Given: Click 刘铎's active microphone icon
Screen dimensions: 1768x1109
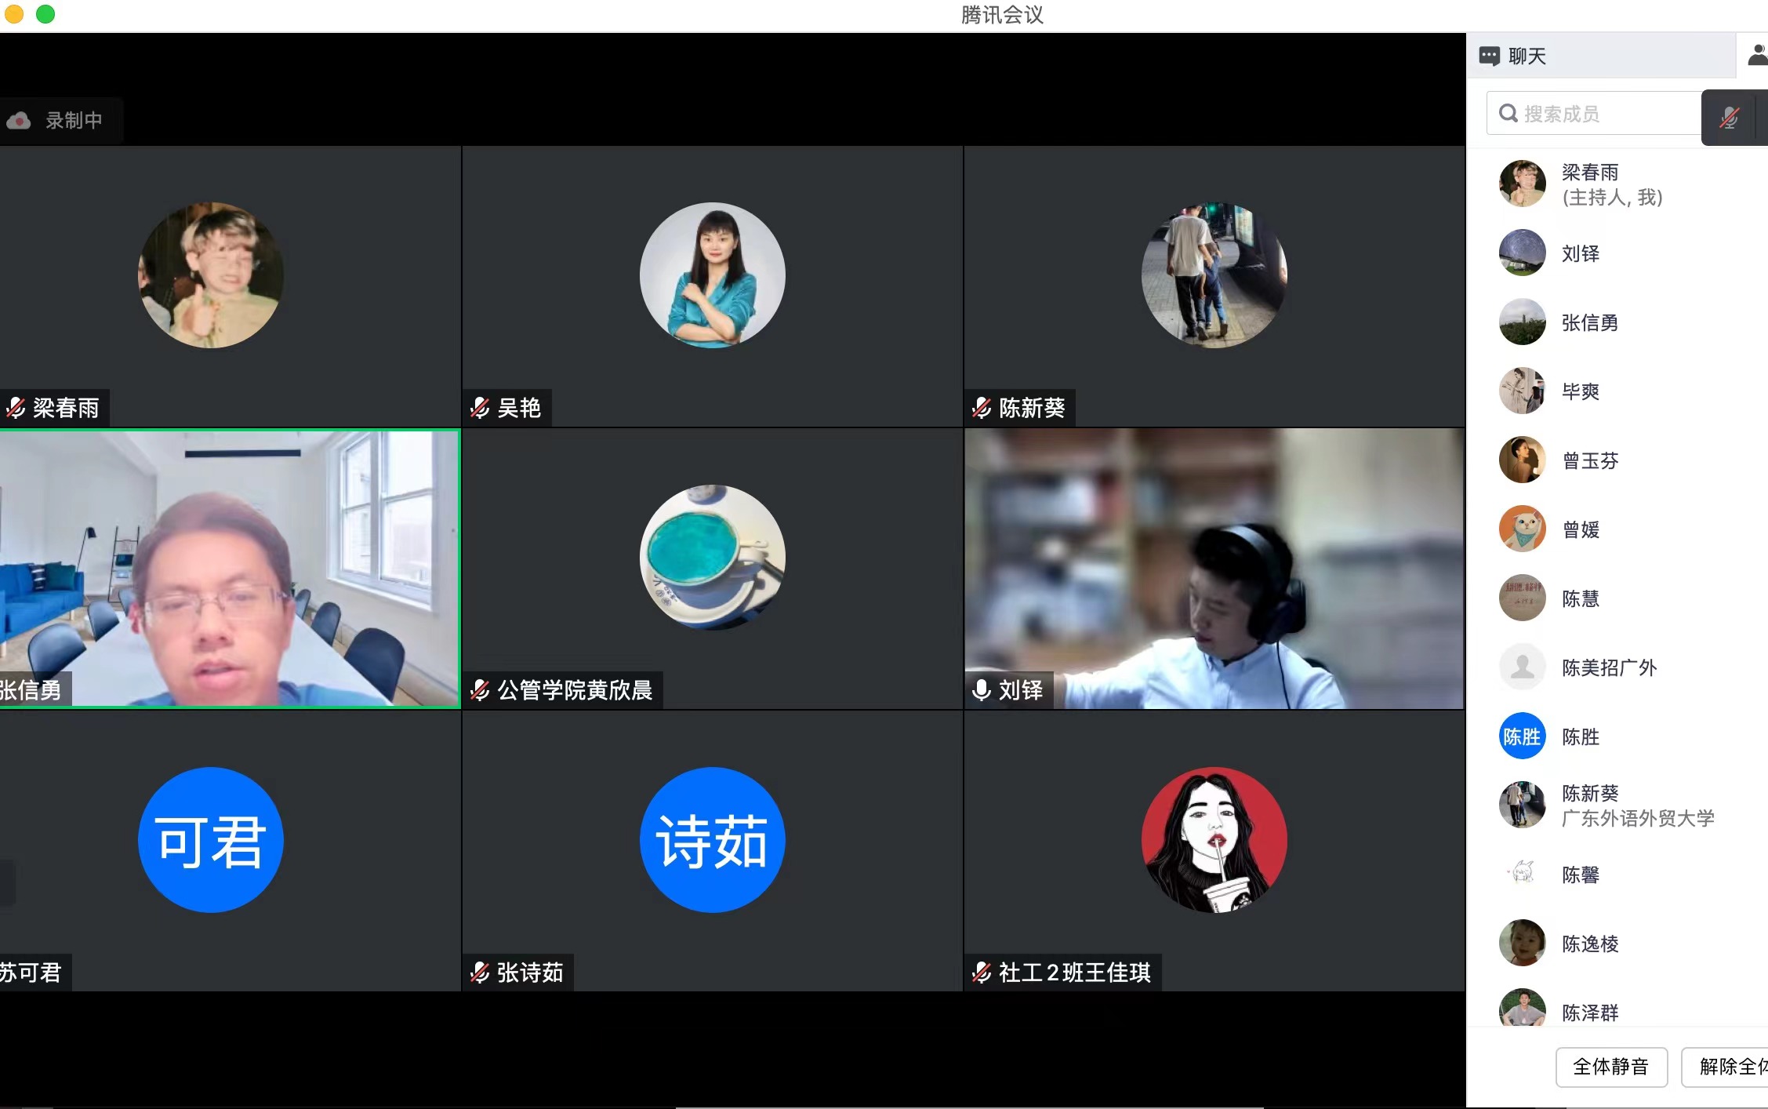Looking at the screenshot, I should click(x=981, y=690).
